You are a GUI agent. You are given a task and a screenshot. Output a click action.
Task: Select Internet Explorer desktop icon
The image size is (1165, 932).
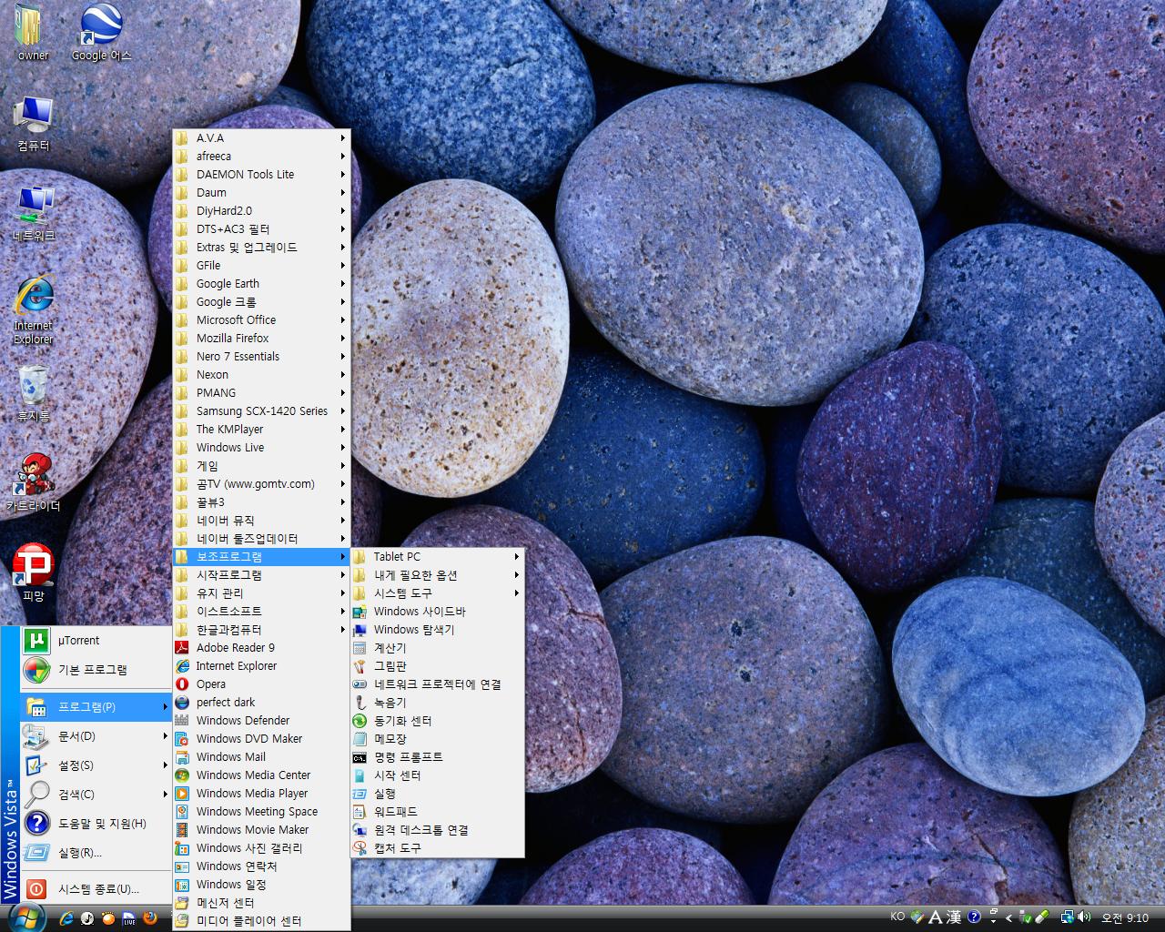coord(33,310)
